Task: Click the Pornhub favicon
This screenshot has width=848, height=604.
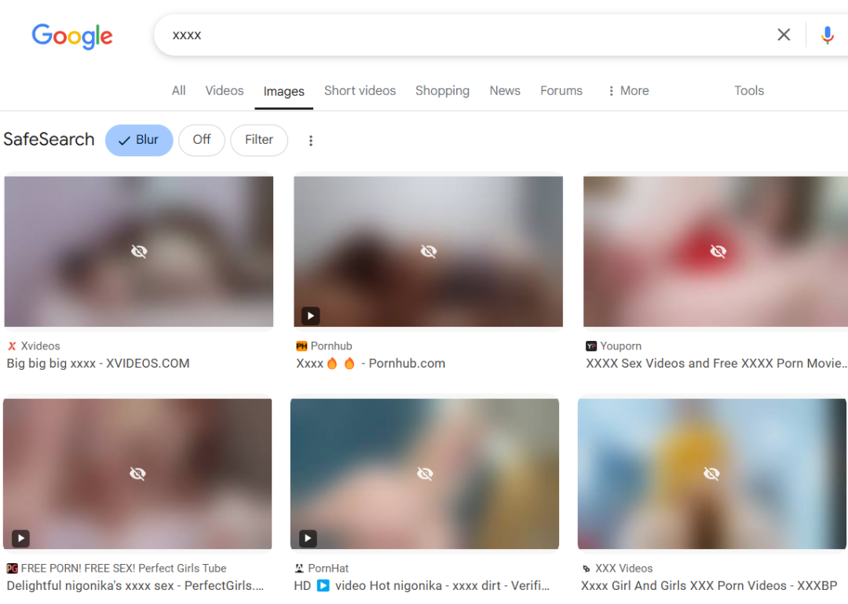Action: (302, 346)
